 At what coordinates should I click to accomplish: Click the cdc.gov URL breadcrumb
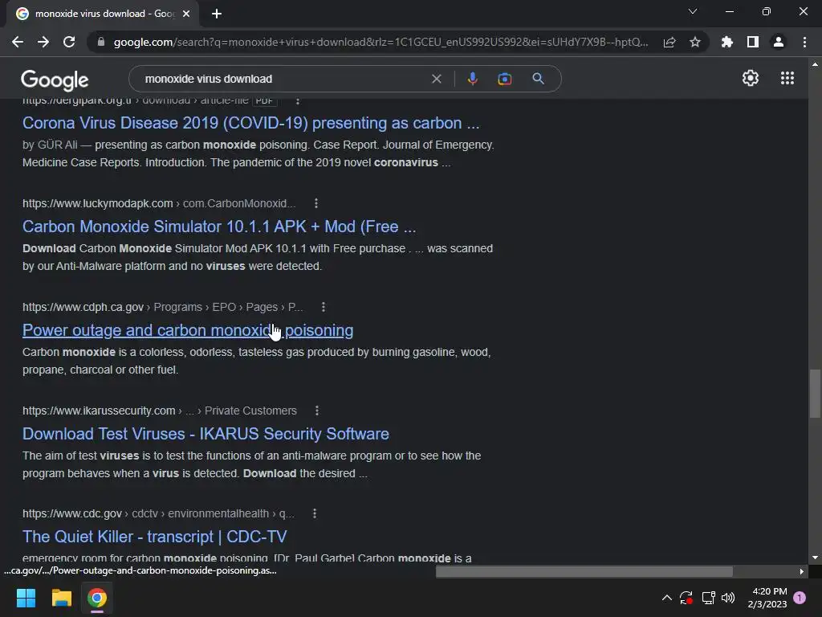(x=158, y=513)
